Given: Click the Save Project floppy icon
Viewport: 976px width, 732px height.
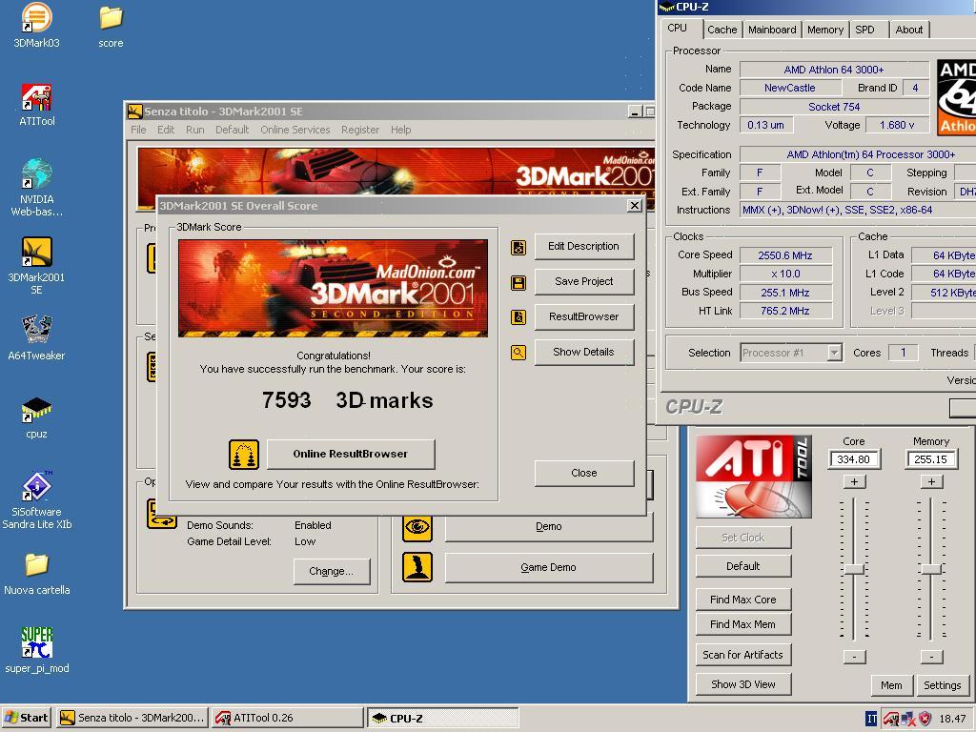Looking at the screenshot, I should coord(518,282).
